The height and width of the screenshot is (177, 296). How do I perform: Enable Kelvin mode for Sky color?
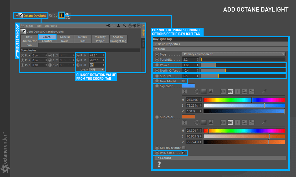coord(237,92)
